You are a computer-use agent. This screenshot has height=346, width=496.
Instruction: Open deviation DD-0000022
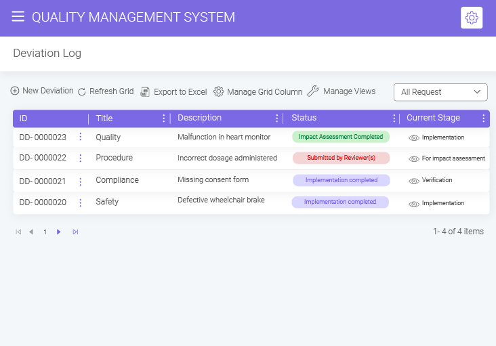pyautogui.click(x=43, y=158)
